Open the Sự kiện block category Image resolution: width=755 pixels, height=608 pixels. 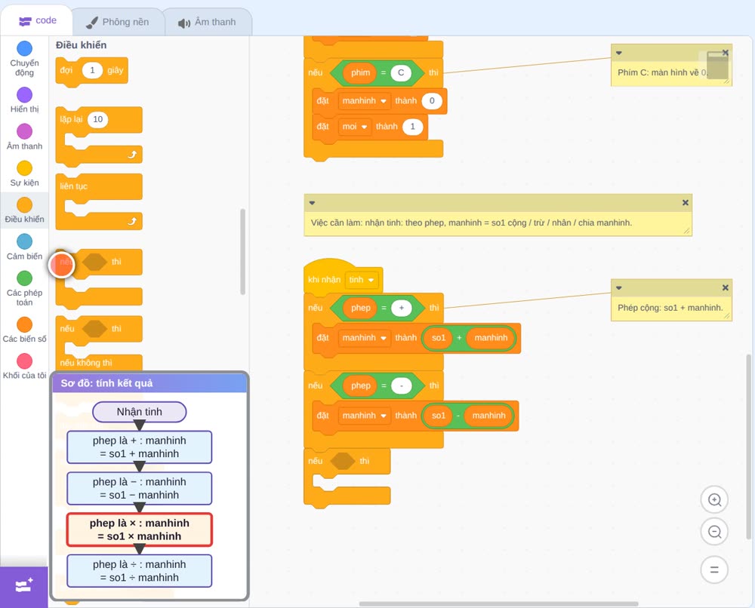[24, 173]
